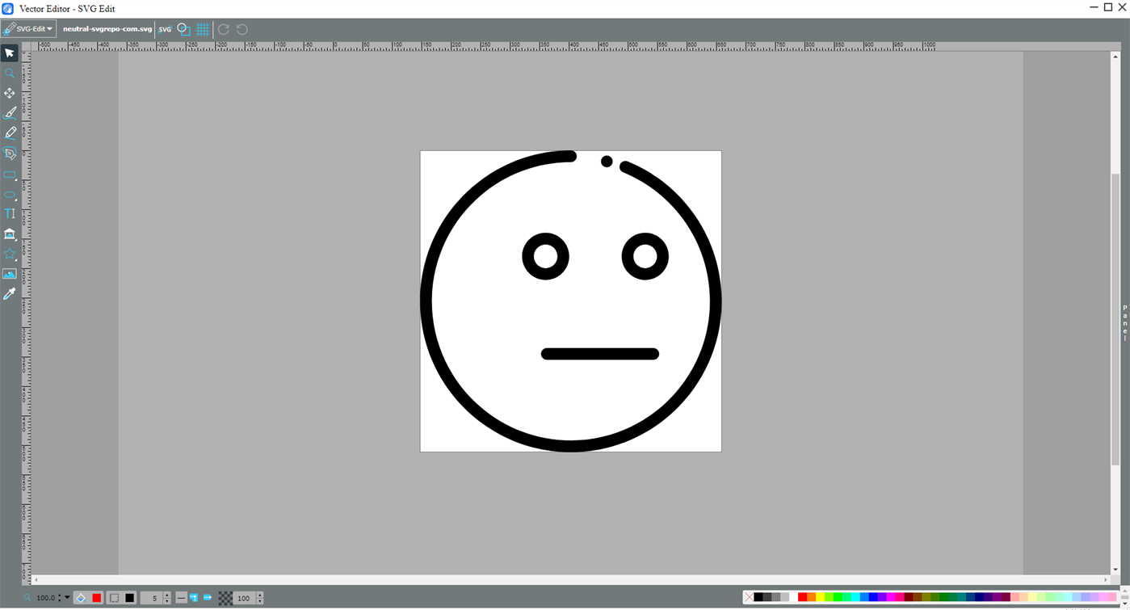Select the Text tool
This screenshot has height=610, width=1130.
tap(10, 213)
